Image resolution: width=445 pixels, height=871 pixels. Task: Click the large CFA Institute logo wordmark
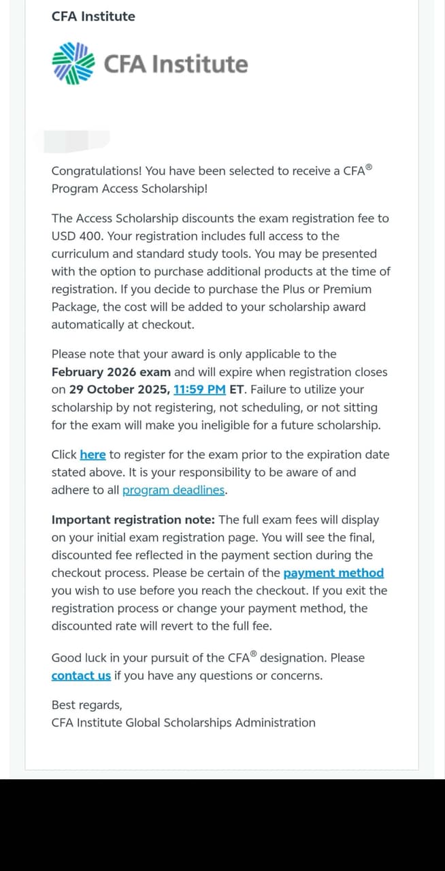[176, 64]
